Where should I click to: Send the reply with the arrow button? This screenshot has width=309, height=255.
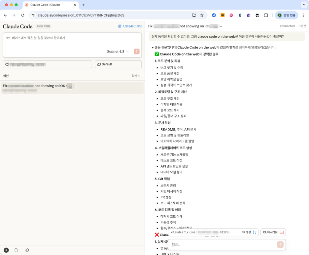click(x=280, y=245)
